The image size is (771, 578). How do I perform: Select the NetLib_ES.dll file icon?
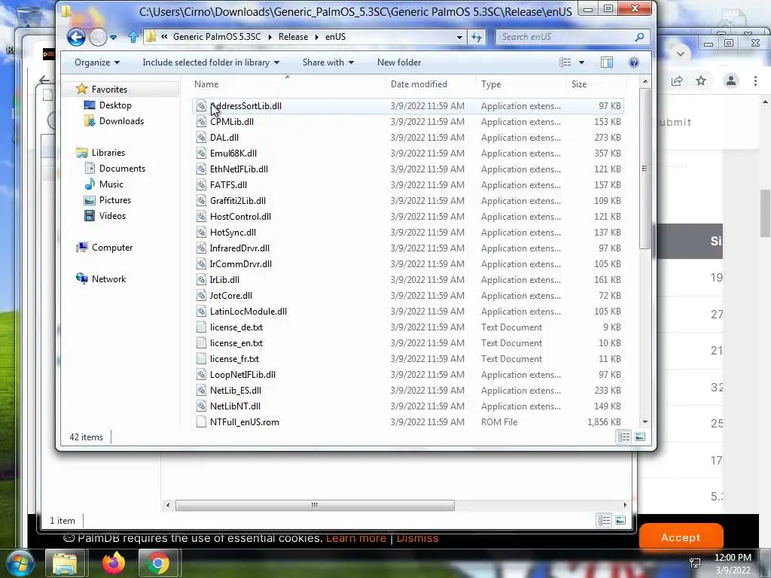point(201,391)
